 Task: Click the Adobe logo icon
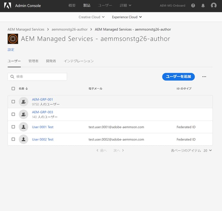pos(7,6)
